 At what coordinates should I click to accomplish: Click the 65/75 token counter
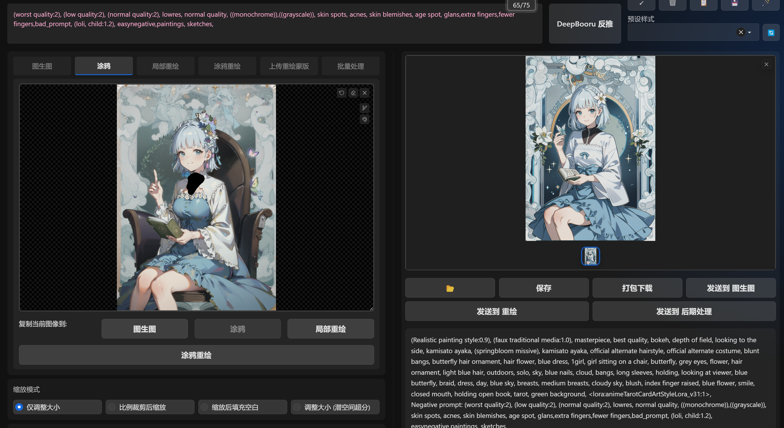[x=521, y=5]
